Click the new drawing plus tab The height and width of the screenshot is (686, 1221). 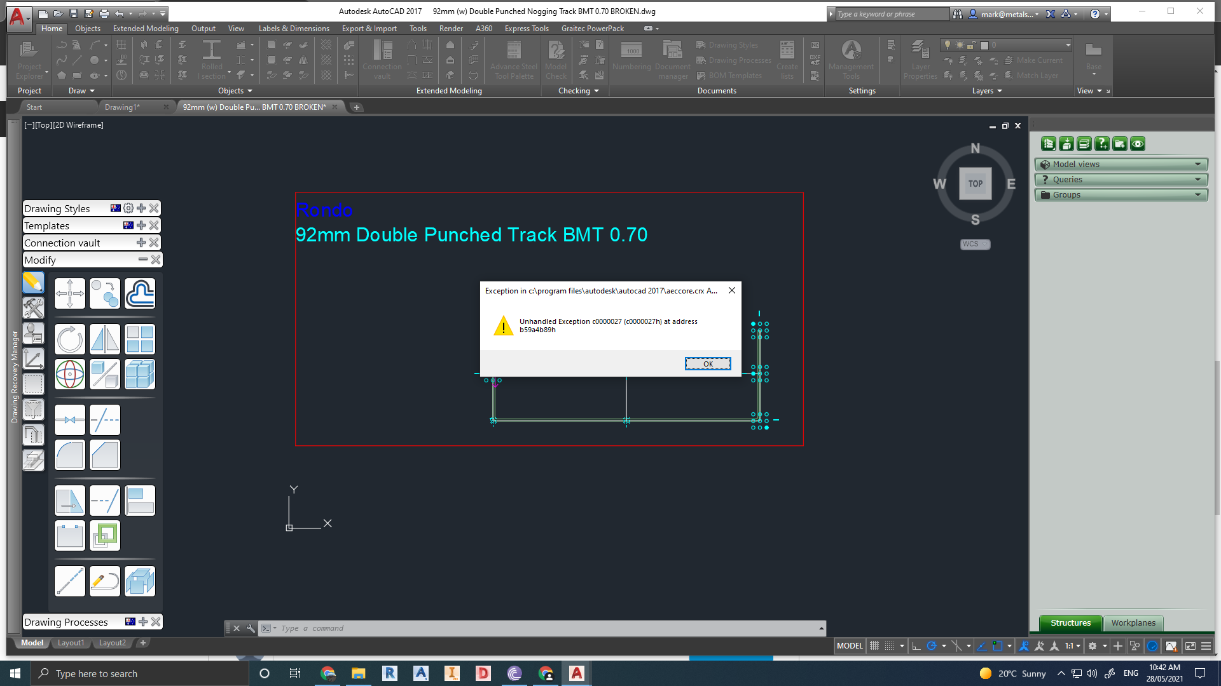click(357, 107)
